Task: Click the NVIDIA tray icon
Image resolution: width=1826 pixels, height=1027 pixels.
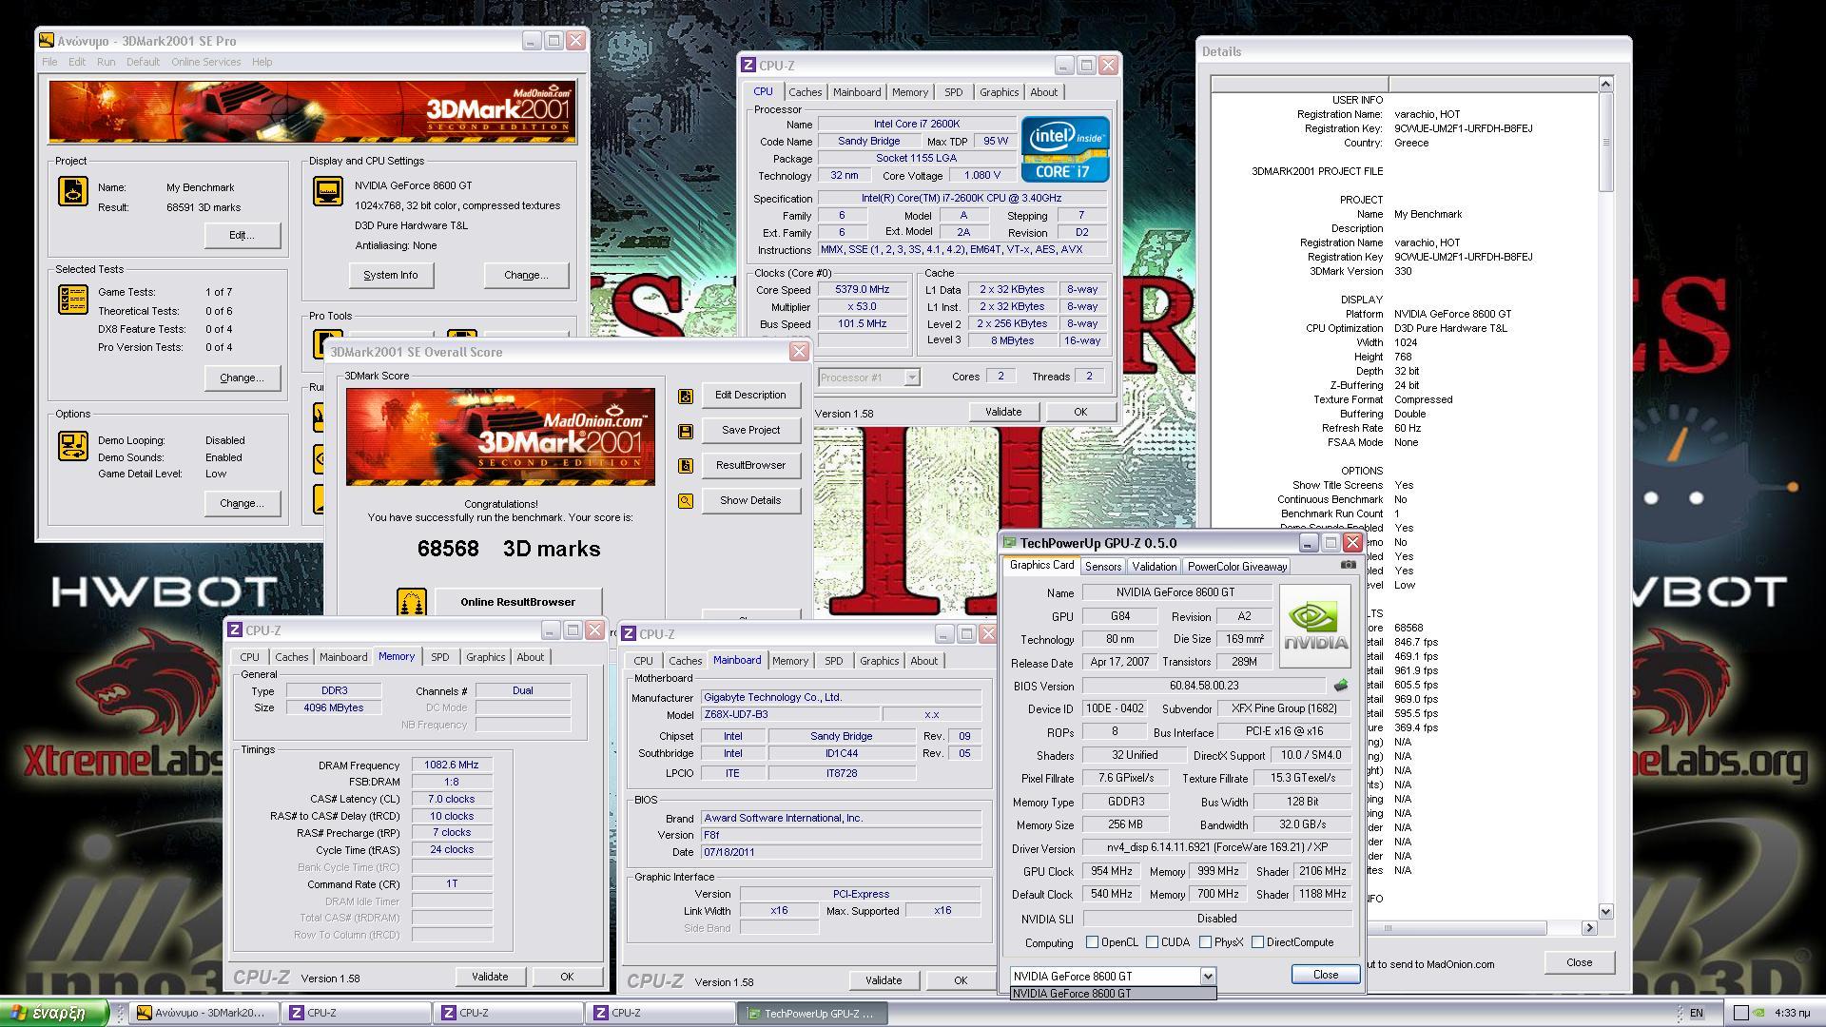Action: [1759, 1014]
